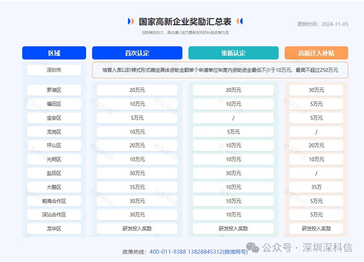This screenshot has height=262, width=364.
Task: Click the 深圳市 region button
Action: 54,70
